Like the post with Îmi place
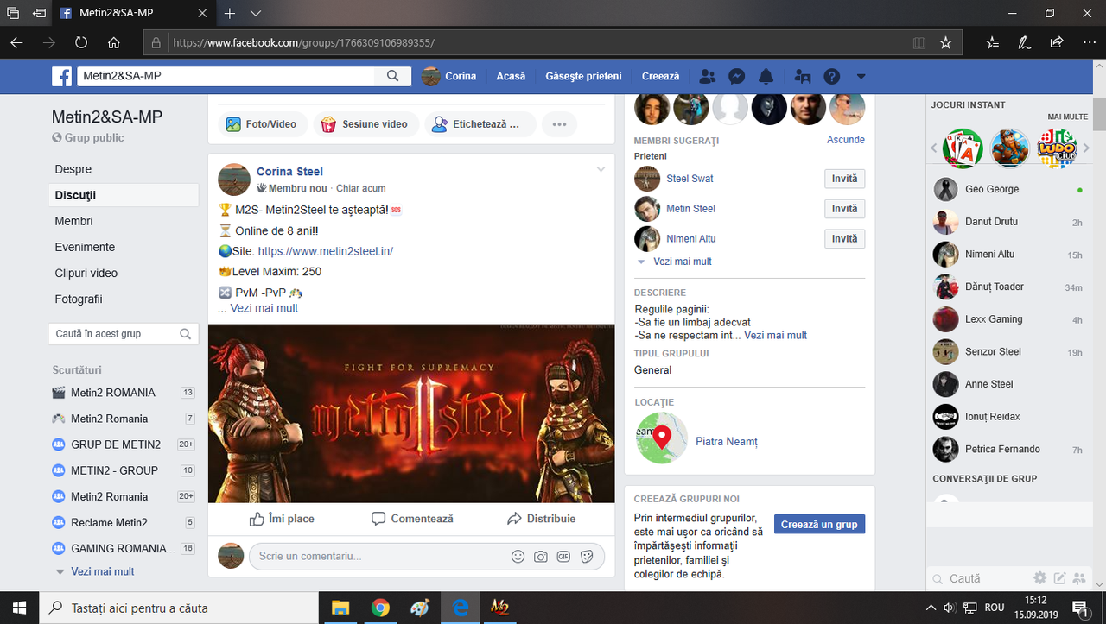The image size is (1106, 624). tap(282, 519)
